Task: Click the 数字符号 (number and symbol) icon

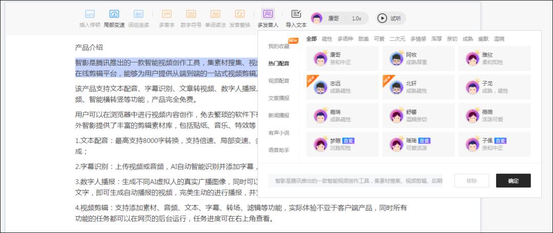Action: (191, 14)
